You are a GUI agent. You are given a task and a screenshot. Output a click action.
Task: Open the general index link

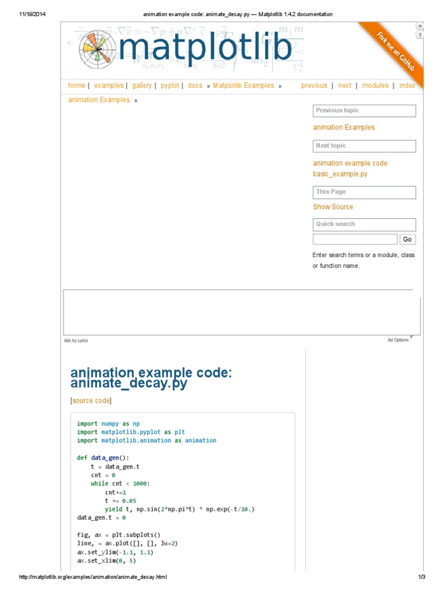408,86
